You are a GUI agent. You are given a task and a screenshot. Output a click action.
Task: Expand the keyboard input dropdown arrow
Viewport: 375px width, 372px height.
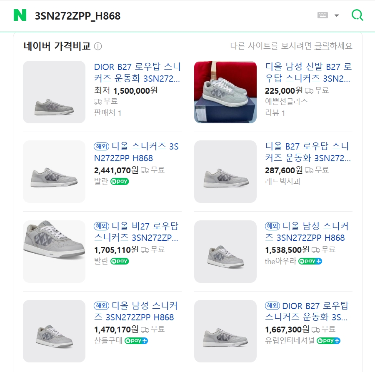[337, 16]
